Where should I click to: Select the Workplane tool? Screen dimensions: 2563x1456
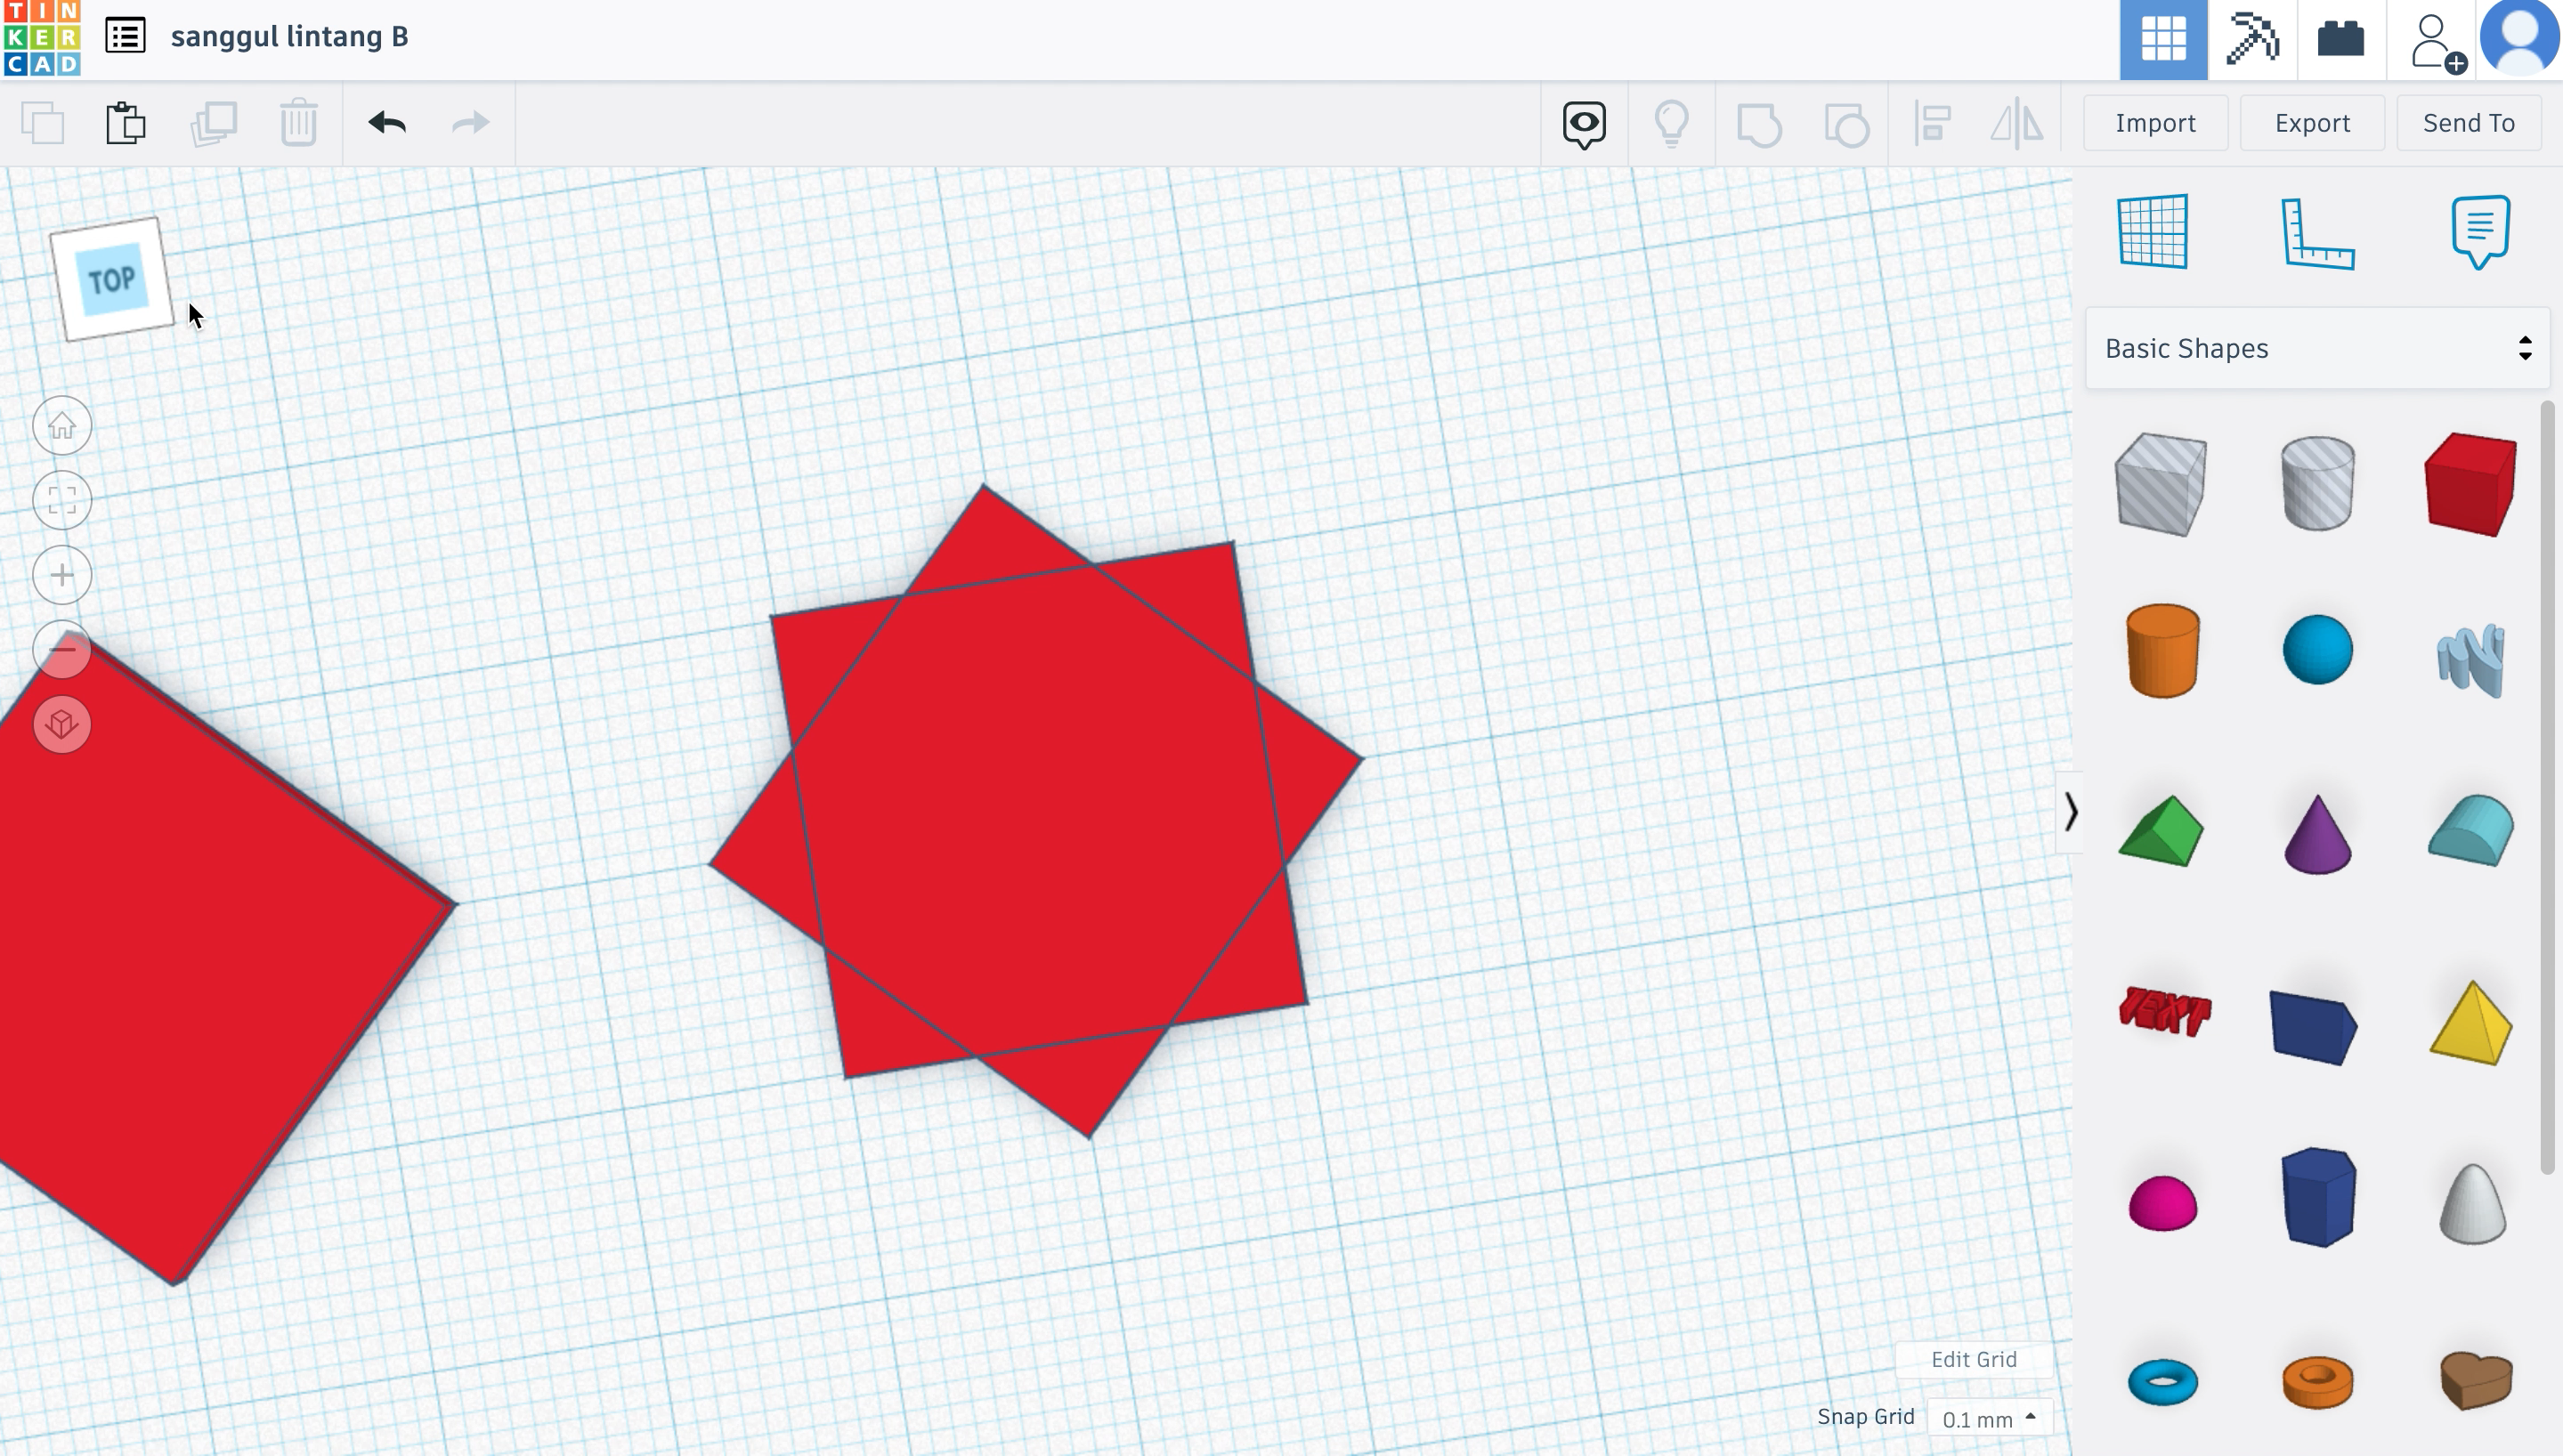pos(2153,232)
